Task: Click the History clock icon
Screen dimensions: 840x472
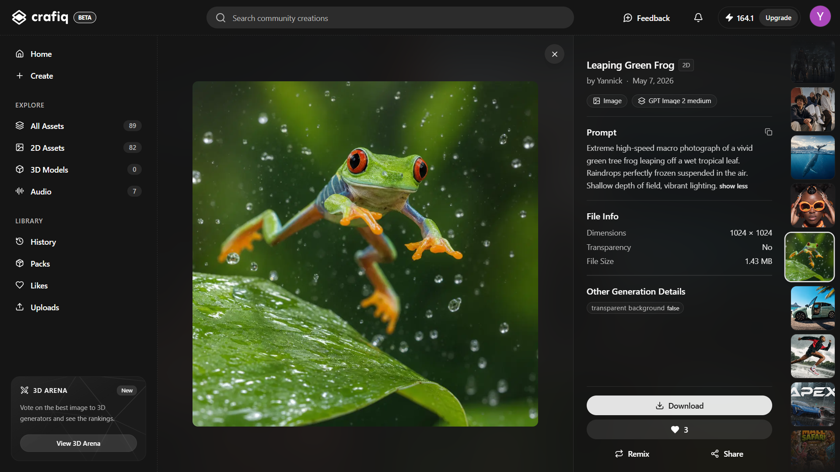Action: [x=20, y=242]
